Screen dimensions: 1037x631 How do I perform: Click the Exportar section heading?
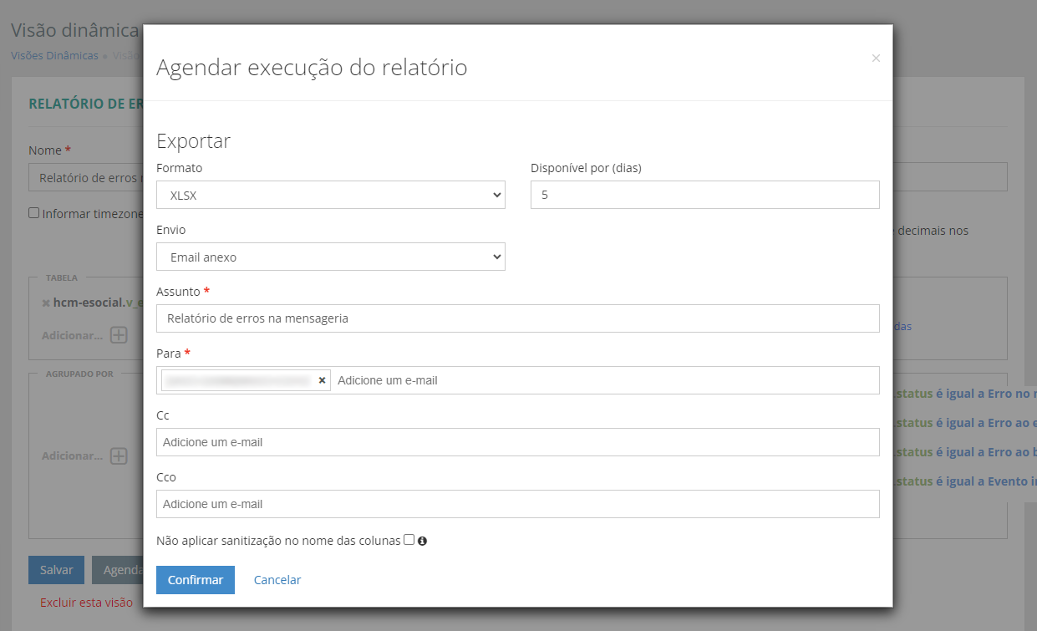pyautogui.click(x=194, y=141)
